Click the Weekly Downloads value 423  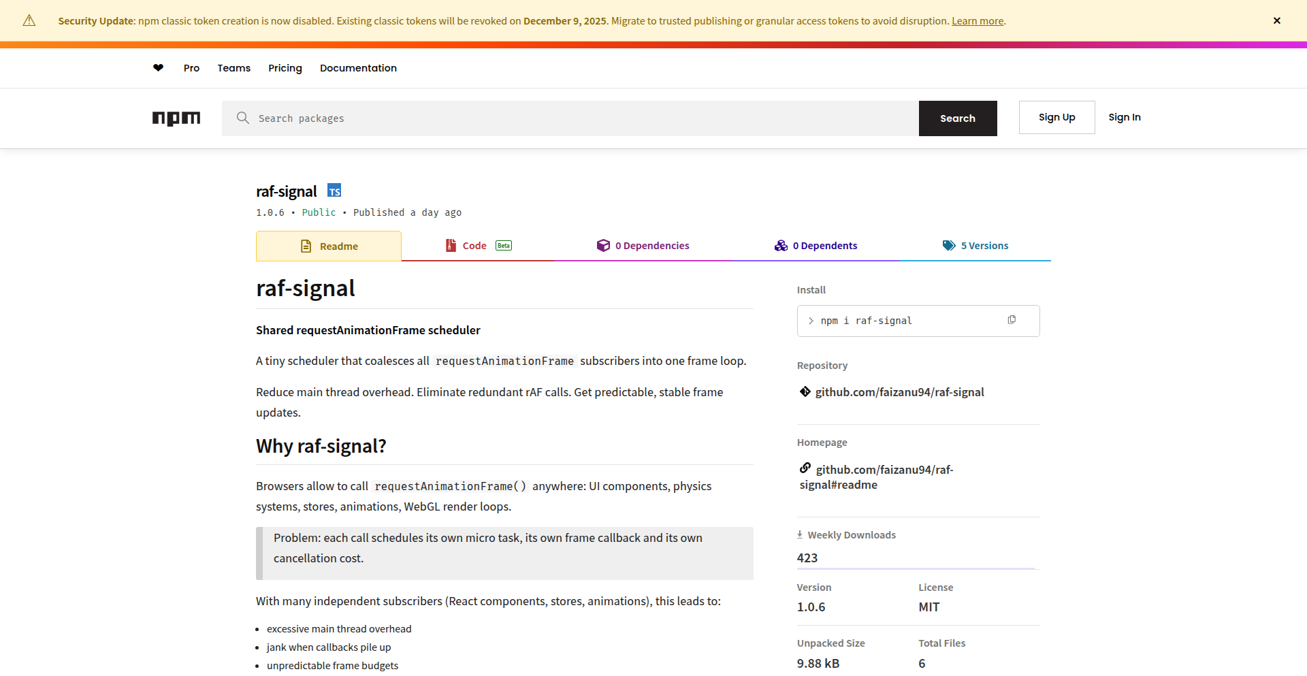[x=807, y=558]
